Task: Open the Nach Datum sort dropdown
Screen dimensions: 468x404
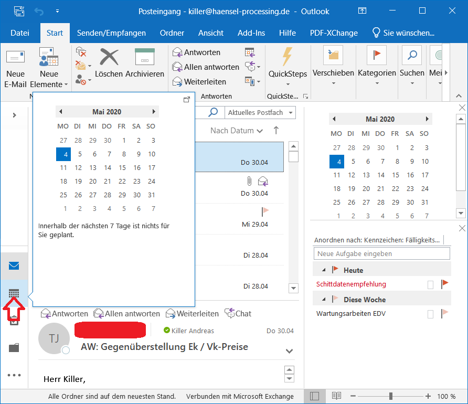Action: click(237, 131)
